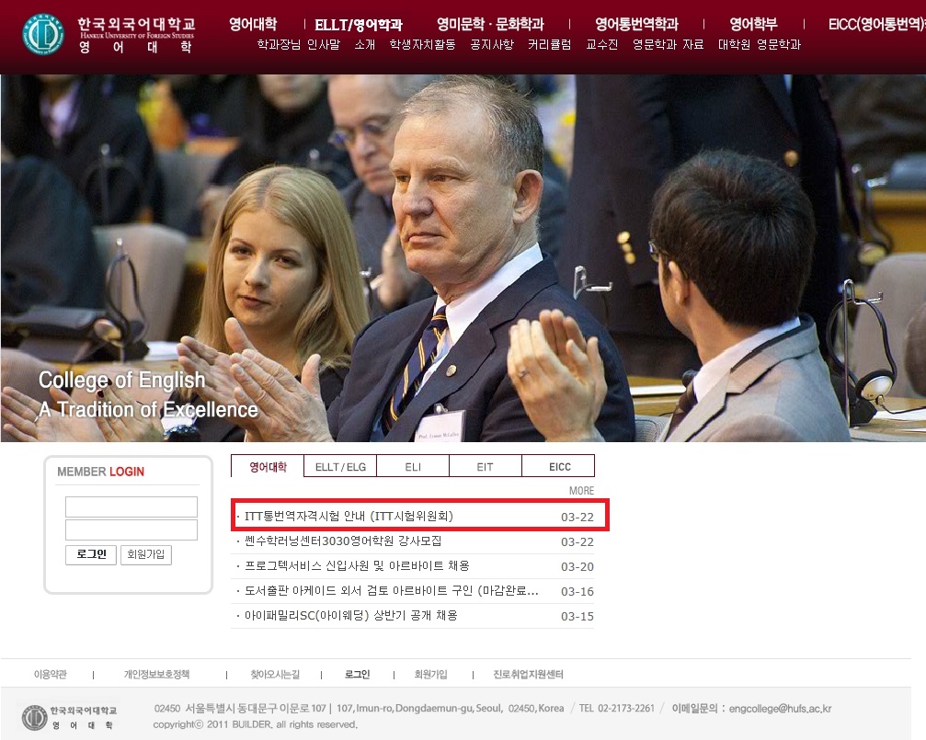Image resolution: width=926 pixels, height=740 pixels.
Task: Click the first login input field
Action: (131, 507)
